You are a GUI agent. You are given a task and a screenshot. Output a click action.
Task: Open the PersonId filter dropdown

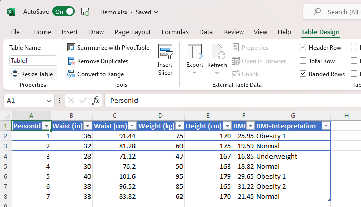(x=47, y=126)
